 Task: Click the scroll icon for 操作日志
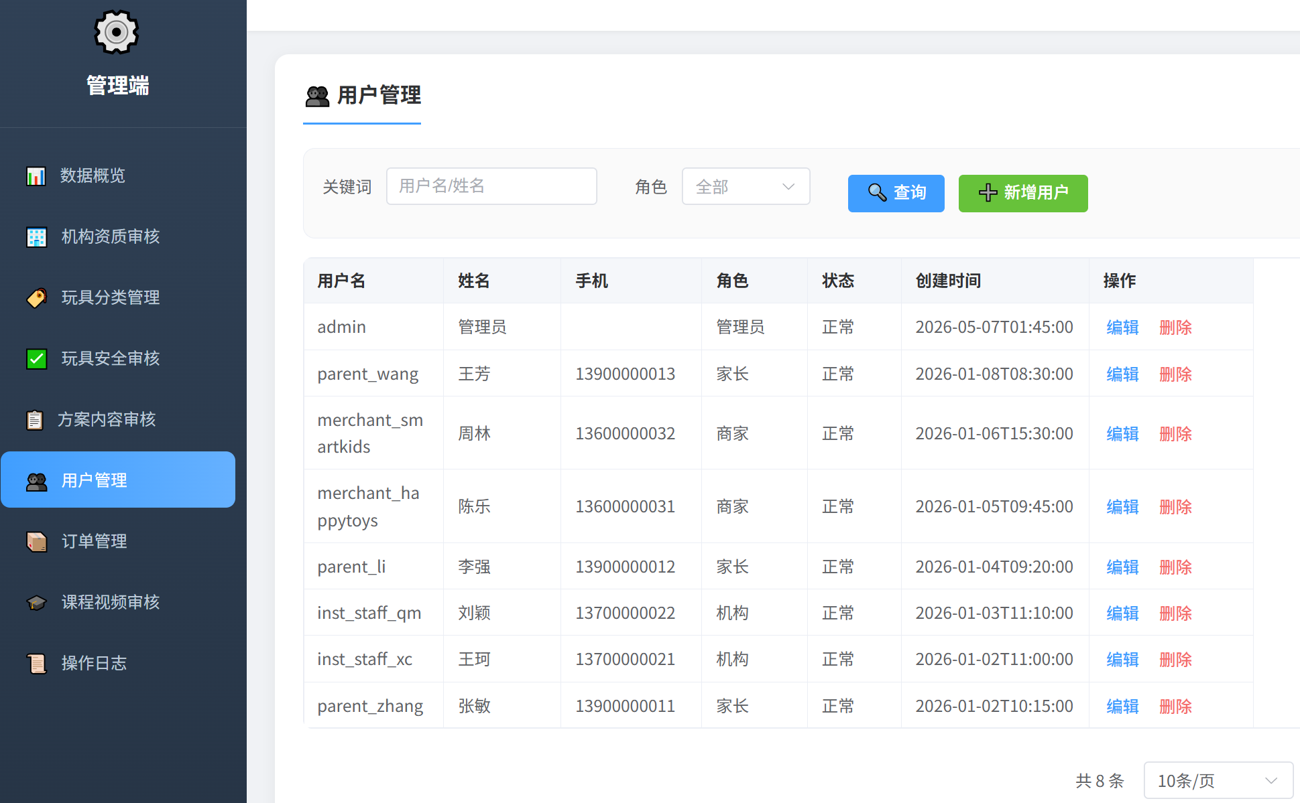(x=36, y=664)
